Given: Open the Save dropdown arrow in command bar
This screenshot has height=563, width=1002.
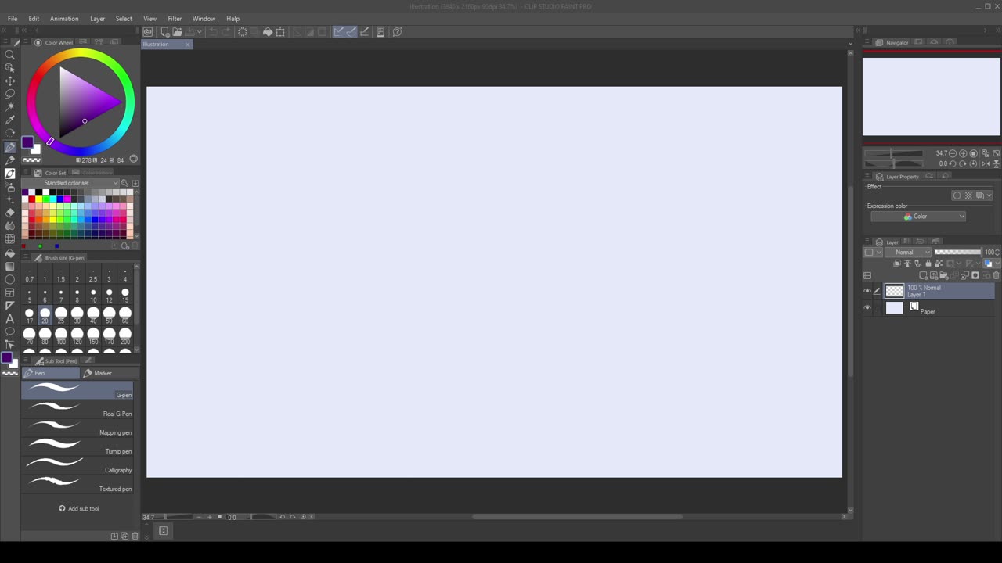Looking at the screenshot, I should pyautogui.click(x=200, y=32).
